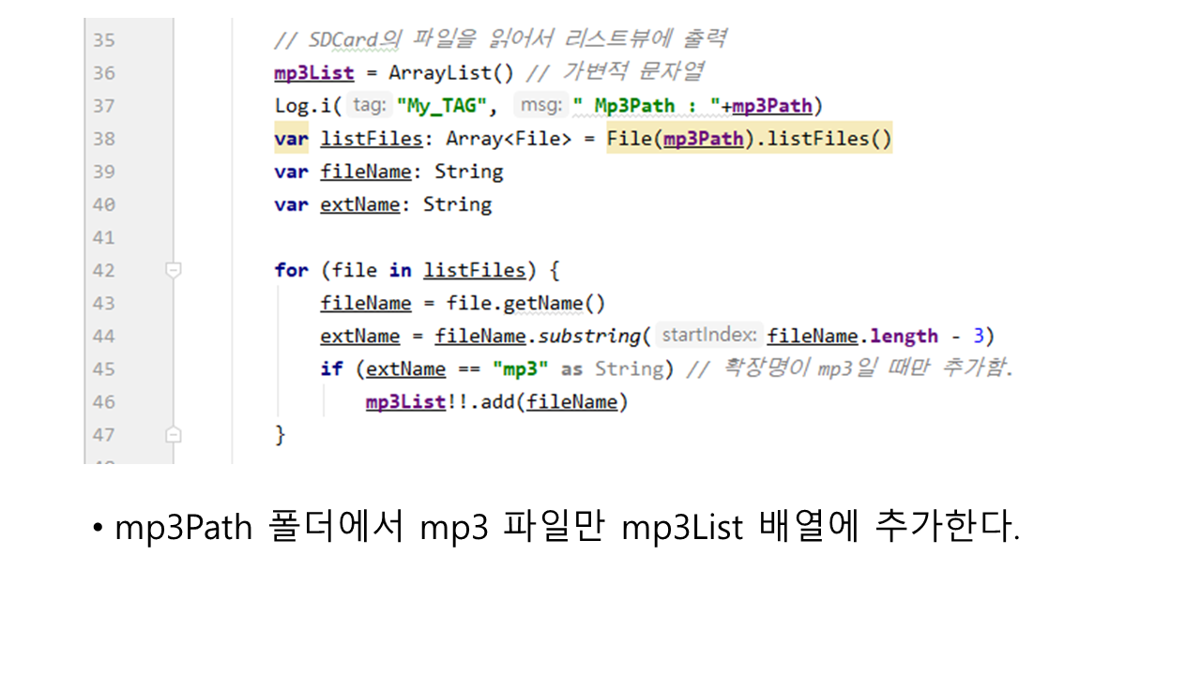
Task: Click line number 45 in the gutter
Action: tap(103, 369)
